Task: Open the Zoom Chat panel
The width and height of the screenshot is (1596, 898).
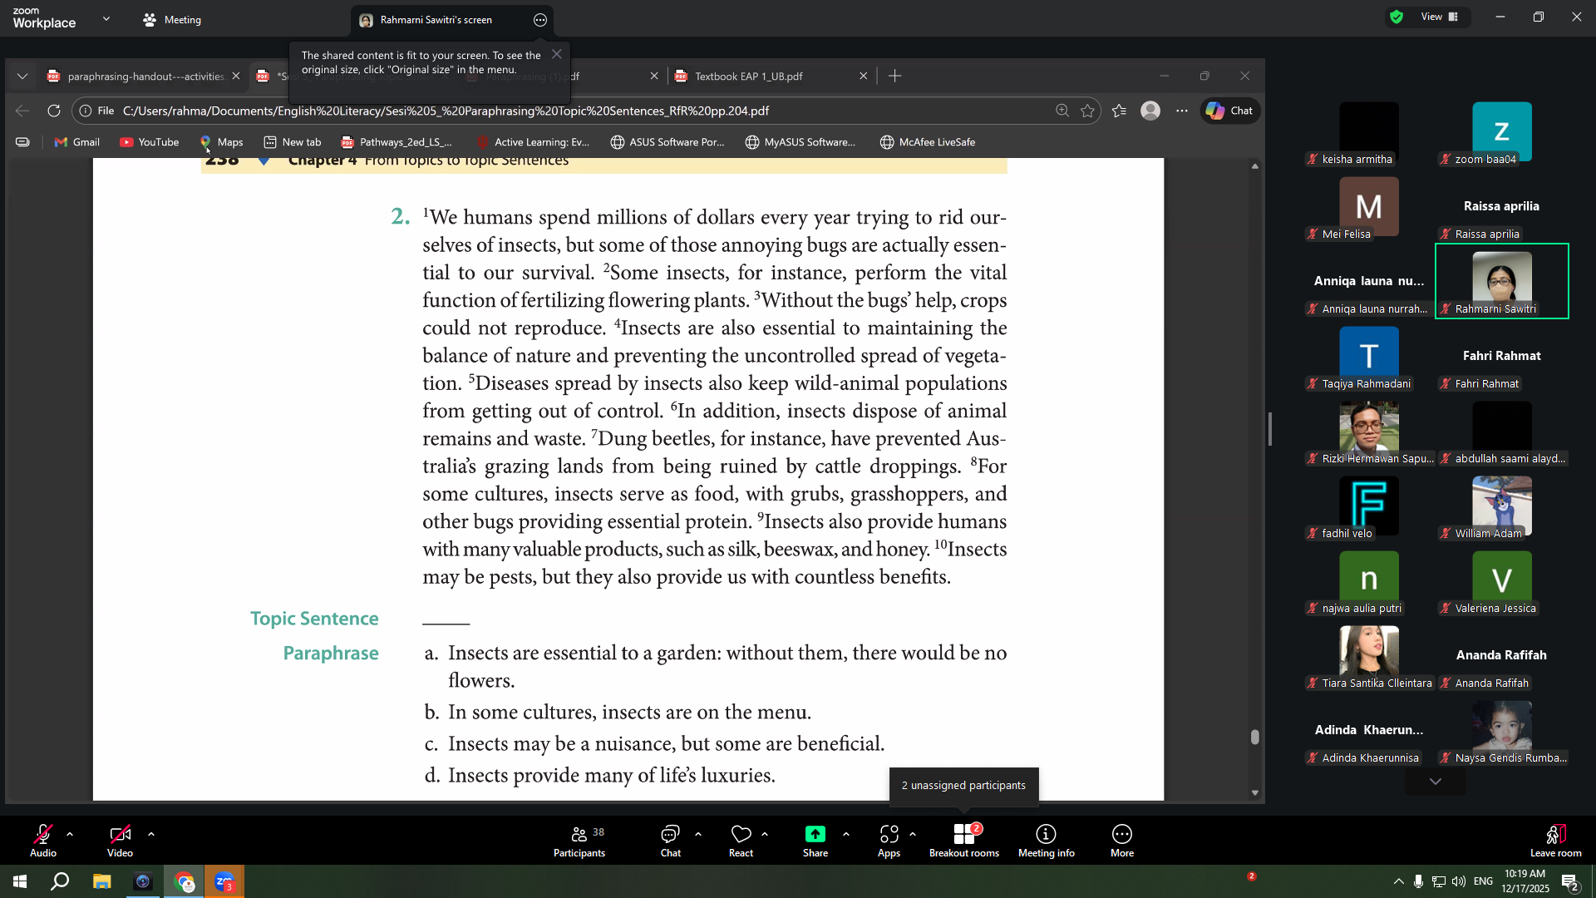Action: click(670, 840)
